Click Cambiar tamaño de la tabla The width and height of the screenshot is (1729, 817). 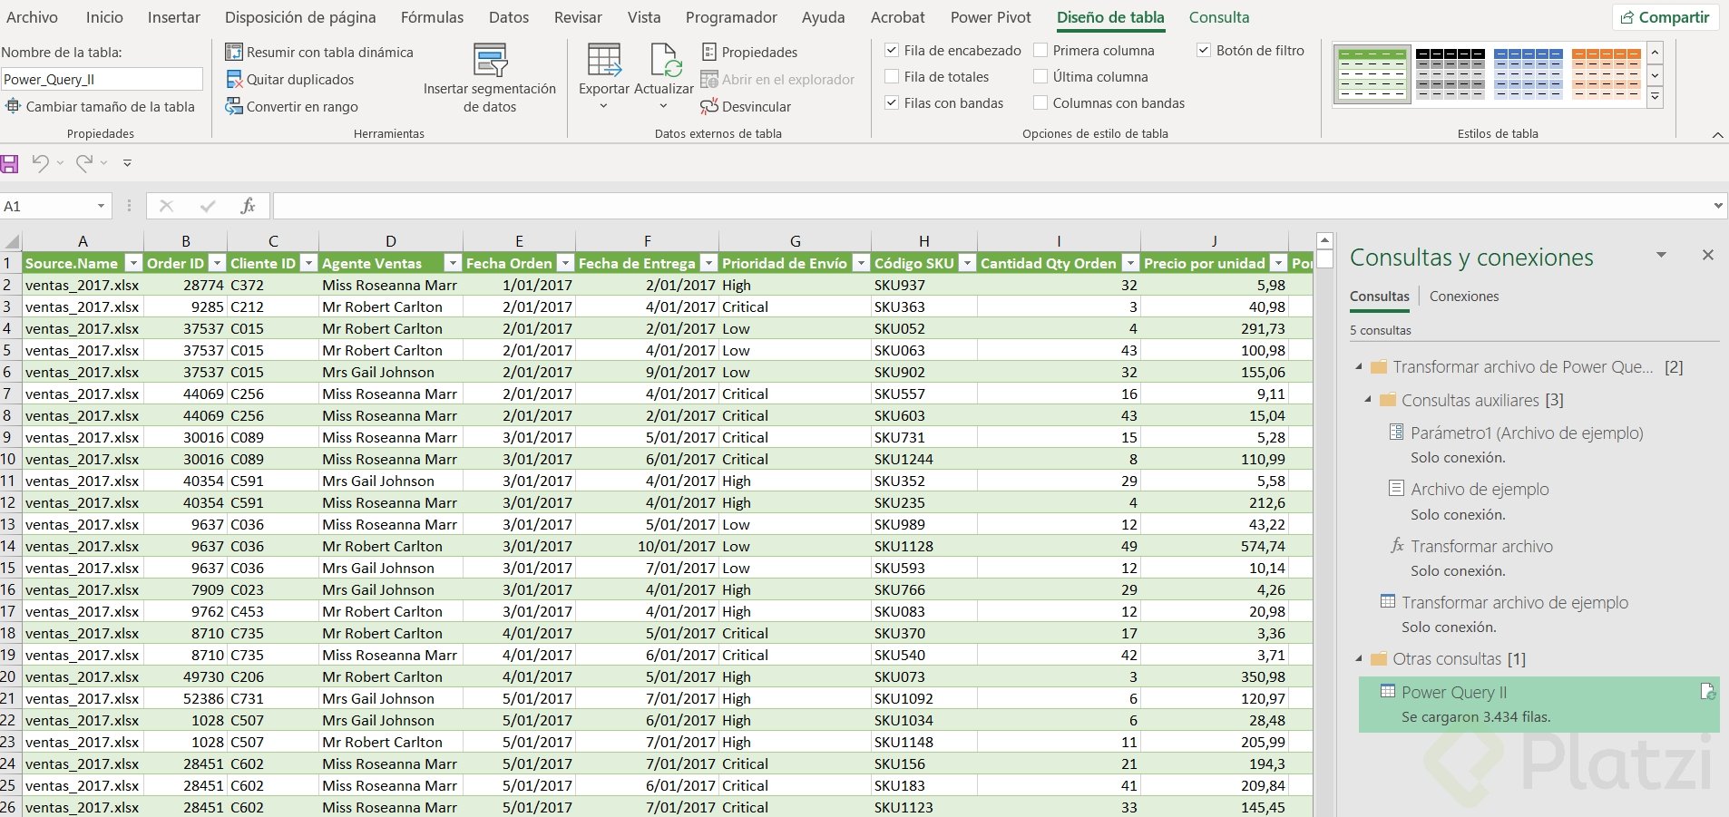(101, 107)
